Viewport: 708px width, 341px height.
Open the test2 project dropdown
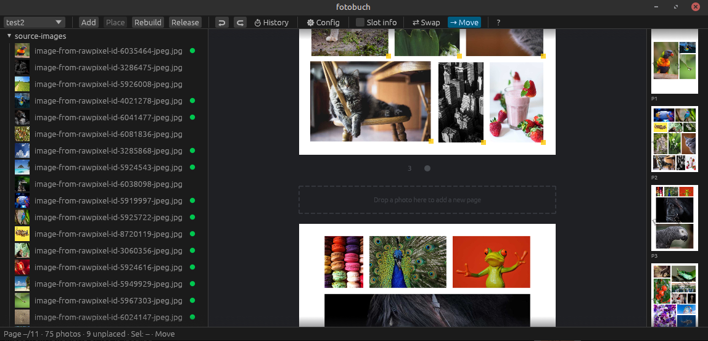point(35,22)
